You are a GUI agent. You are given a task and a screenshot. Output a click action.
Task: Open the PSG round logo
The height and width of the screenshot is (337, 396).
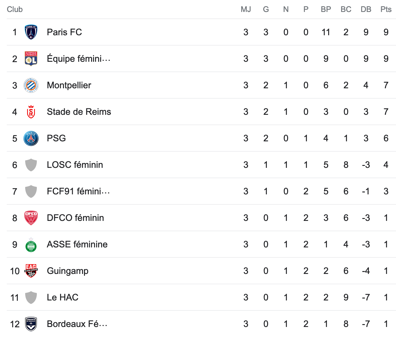[31, 138]
